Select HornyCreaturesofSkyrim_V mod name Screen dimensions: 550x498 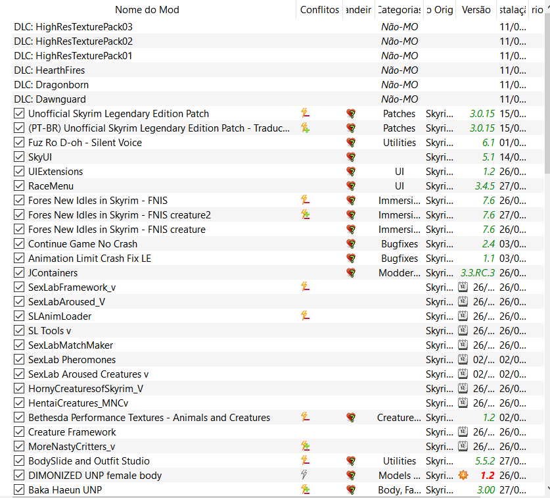tap(85, 388)
